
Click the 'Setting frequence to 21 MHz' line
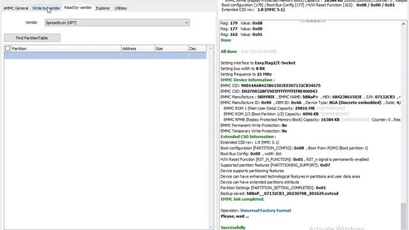pos(246,74)
